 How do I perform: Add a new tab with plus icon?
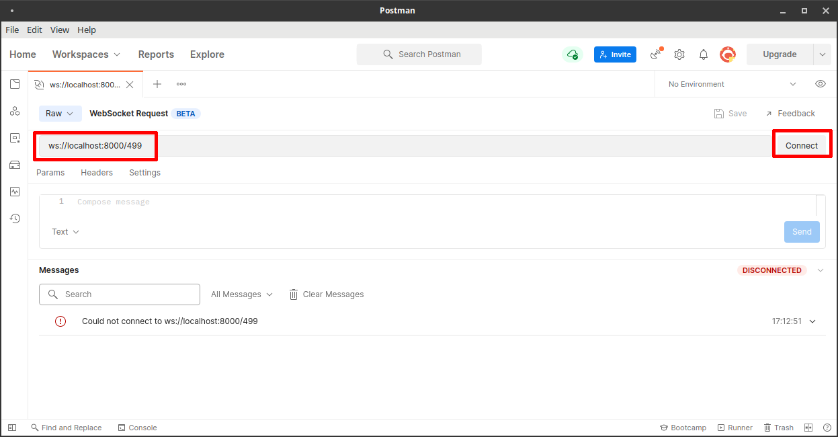[157, 84]
